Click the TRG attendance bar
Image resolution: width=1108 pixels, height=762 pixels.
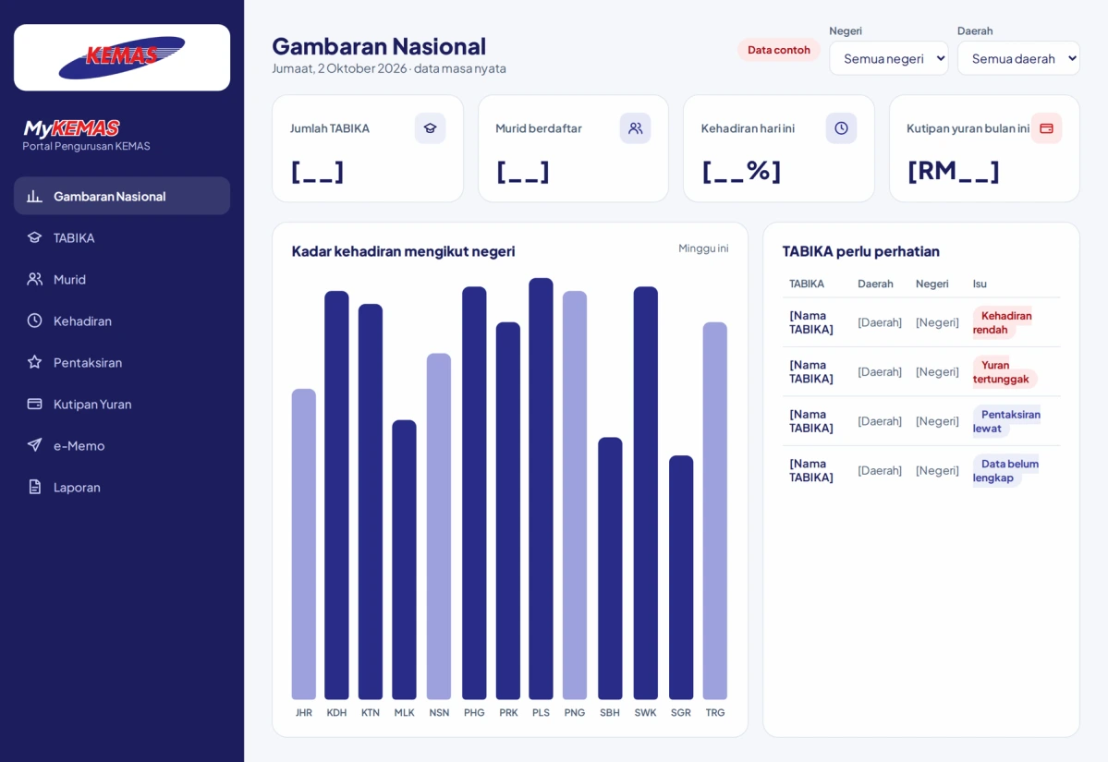tap(715, 511)
